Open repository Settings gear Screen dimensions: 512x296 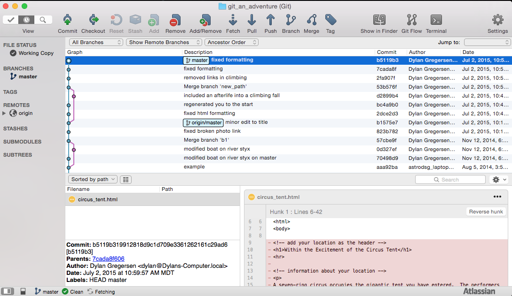(x=497, y=24)
